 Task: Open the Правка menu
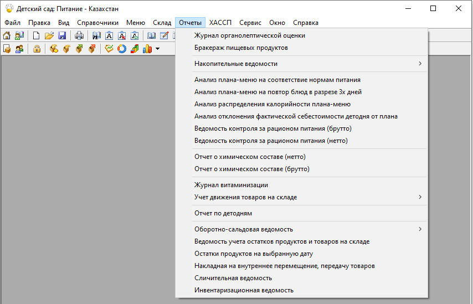coord(39,23)
